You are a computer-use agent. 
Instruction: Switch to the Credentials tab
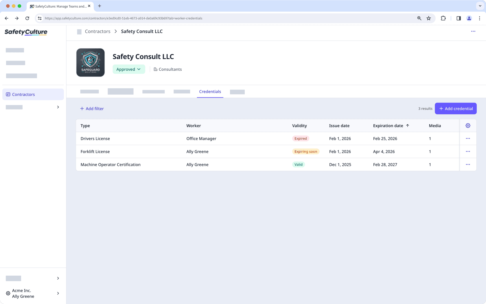coord(210,91)
